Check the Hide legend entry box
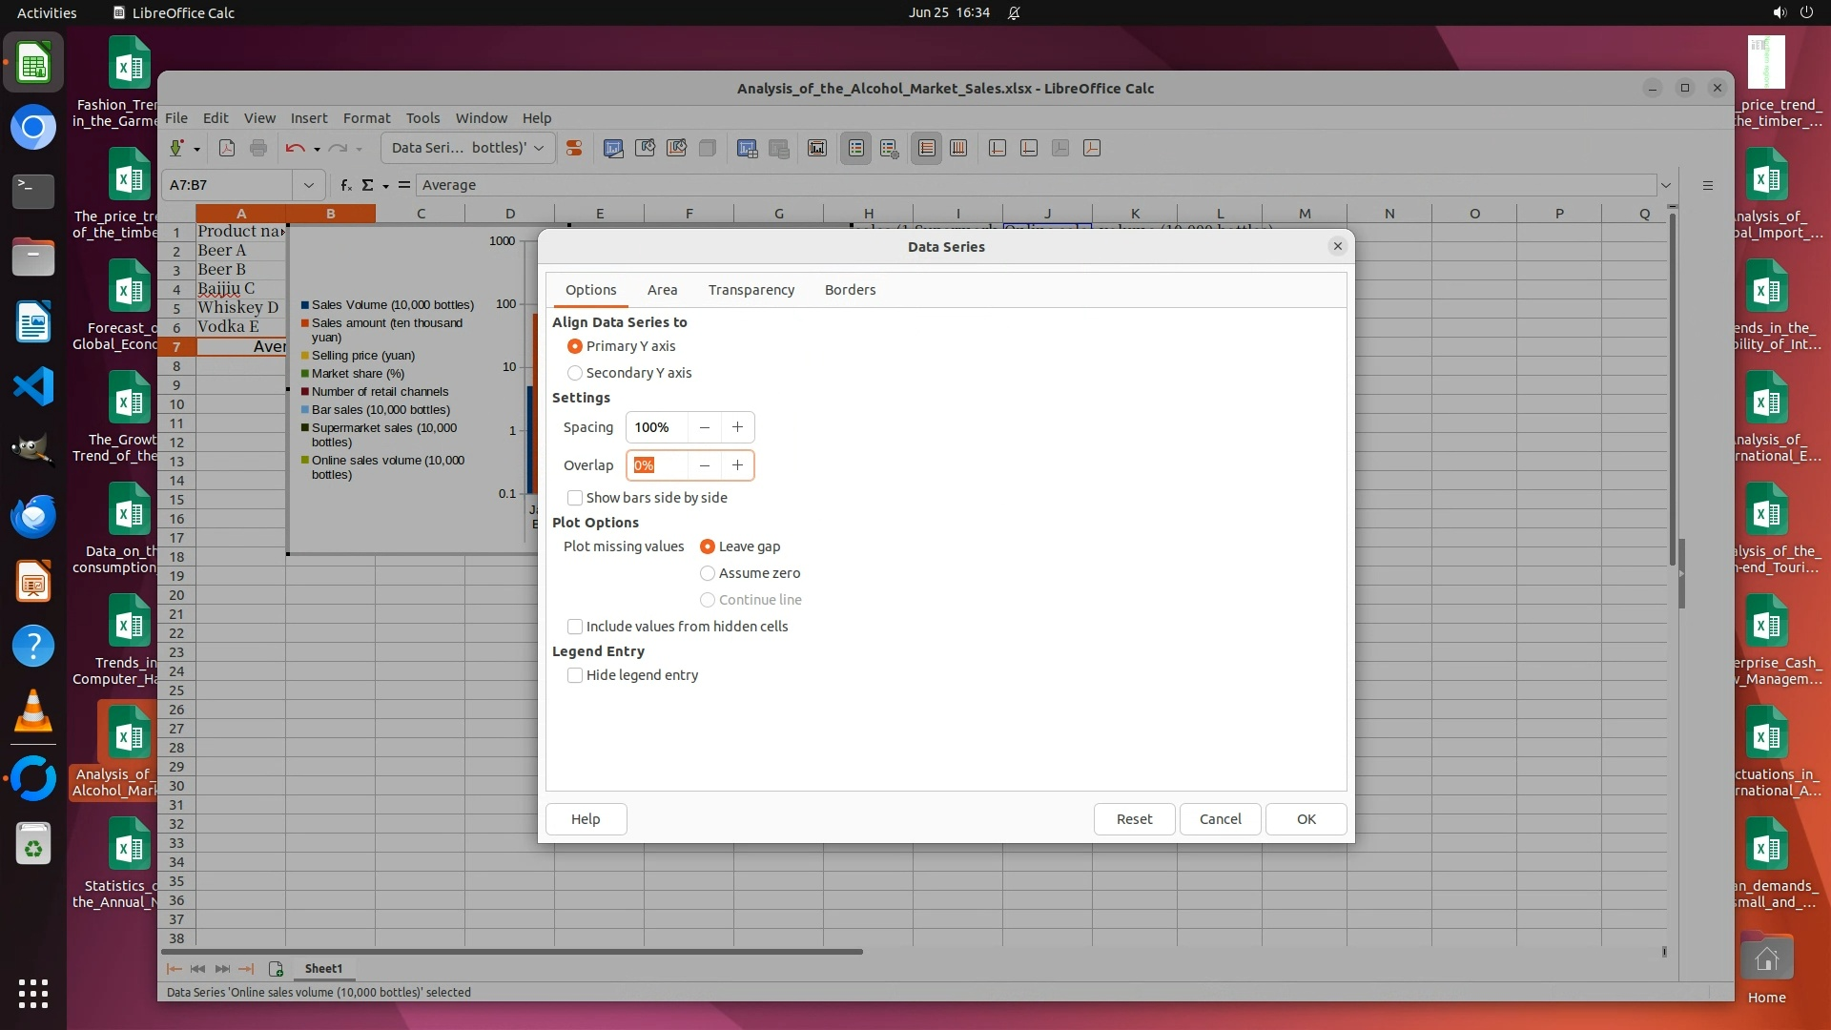 click(575, 675)
